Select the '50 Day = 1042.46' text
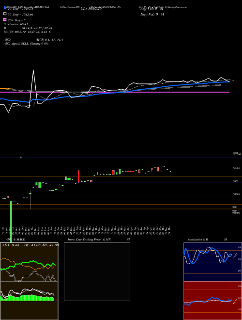The image size is (242, 320). (x=20, y=15)
